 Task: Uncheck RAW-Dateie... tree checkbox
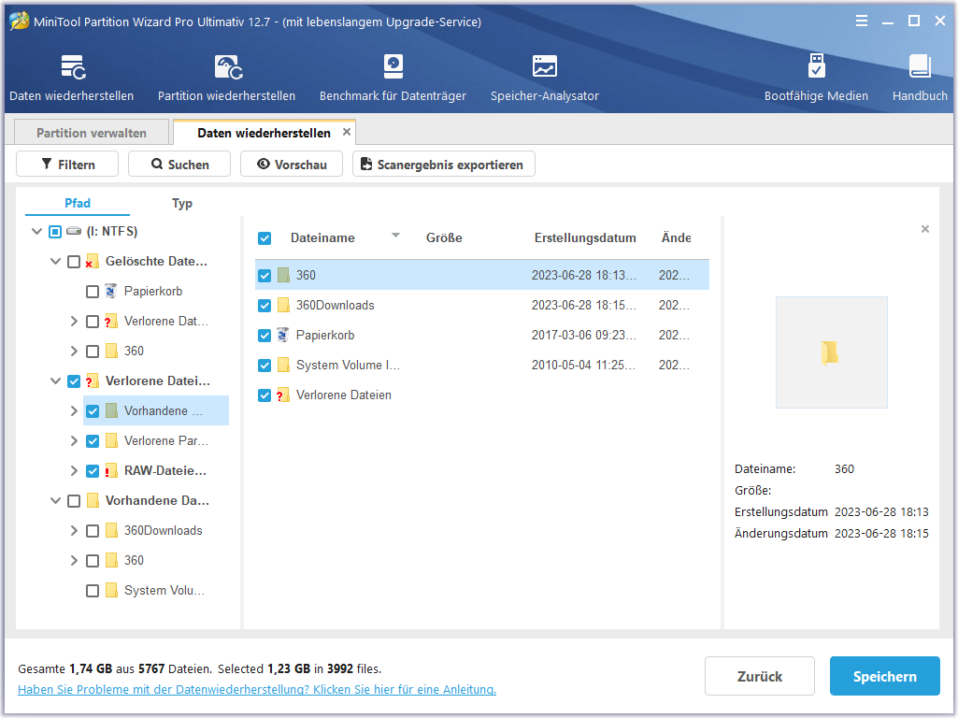pos(93,471)
